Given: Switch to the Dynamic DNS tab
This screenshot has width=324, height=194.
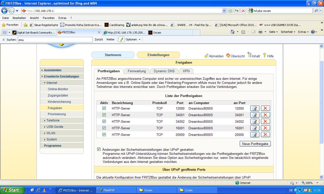Looking at the screenshot, I should 164,71.
